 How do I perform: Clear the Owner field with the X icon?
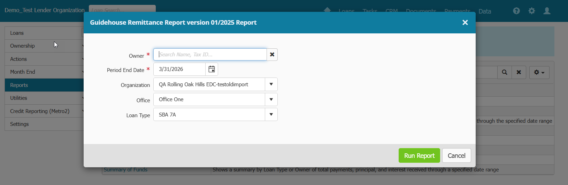click(272, 55)
